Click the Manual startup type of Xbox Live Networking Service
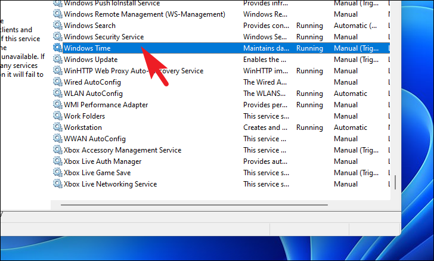 tap(346, 184)
